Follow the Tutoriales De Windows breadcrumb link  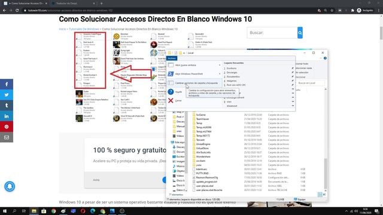tap(84, 29)
